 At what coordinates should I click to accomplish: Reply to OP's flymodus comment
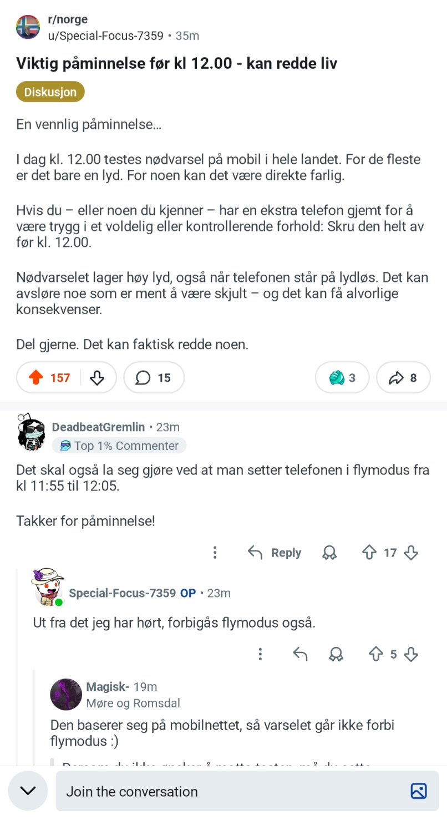click(300, 654)
